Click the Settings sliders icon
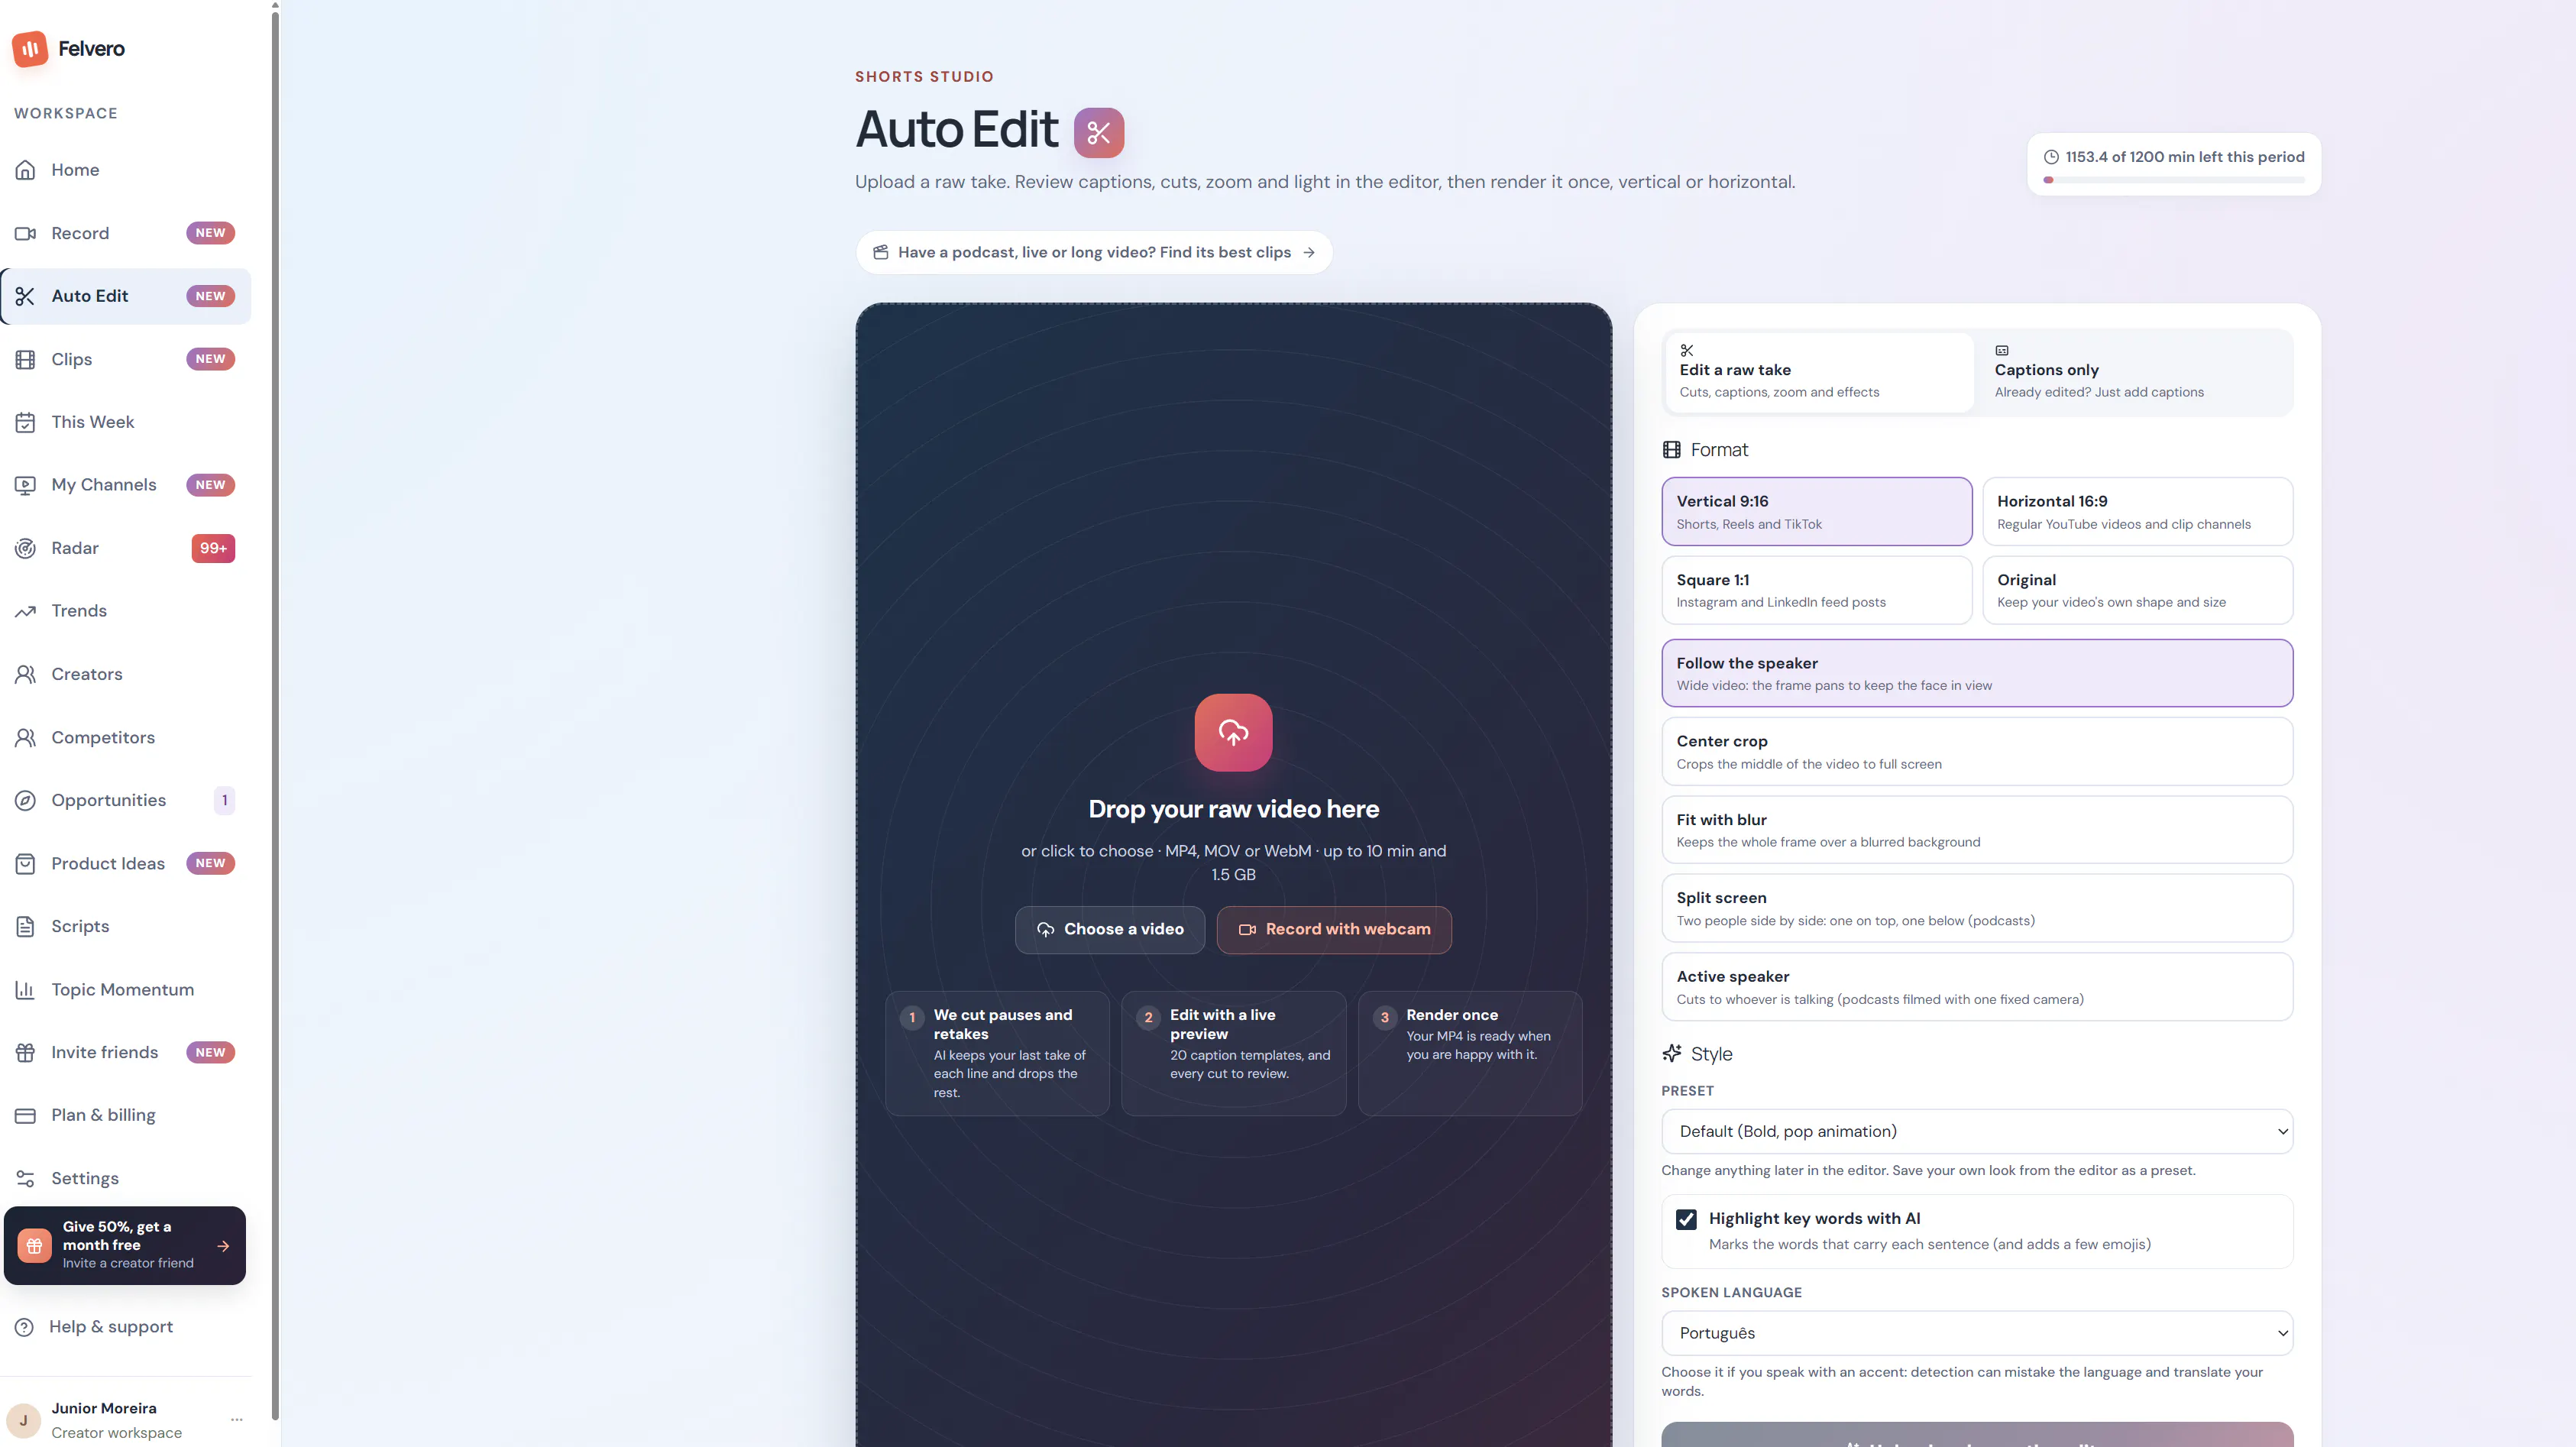 26,1178
